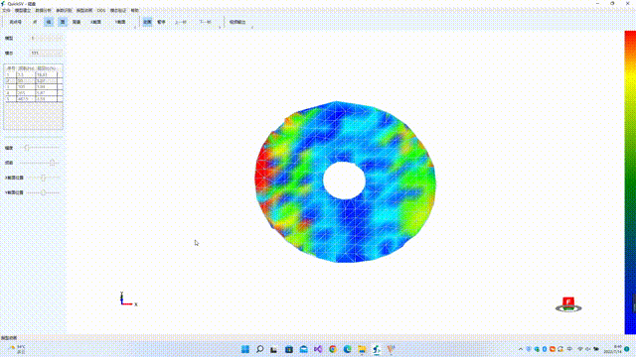The width and height of the screenshot is (636, 357).
Task: Open Microsoft Edge from the taskbar
Action: [347, 349]
